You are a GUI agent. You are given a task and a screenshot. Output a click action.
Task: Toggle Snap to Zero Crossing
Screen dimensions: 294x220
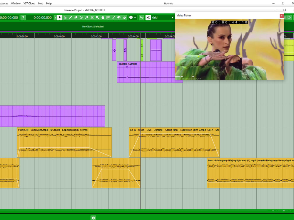point(142,18)
